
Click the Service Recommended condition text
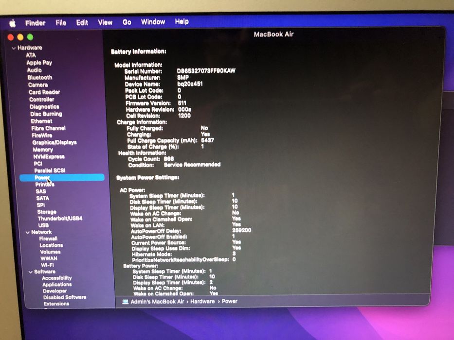[x=192, y=165]
